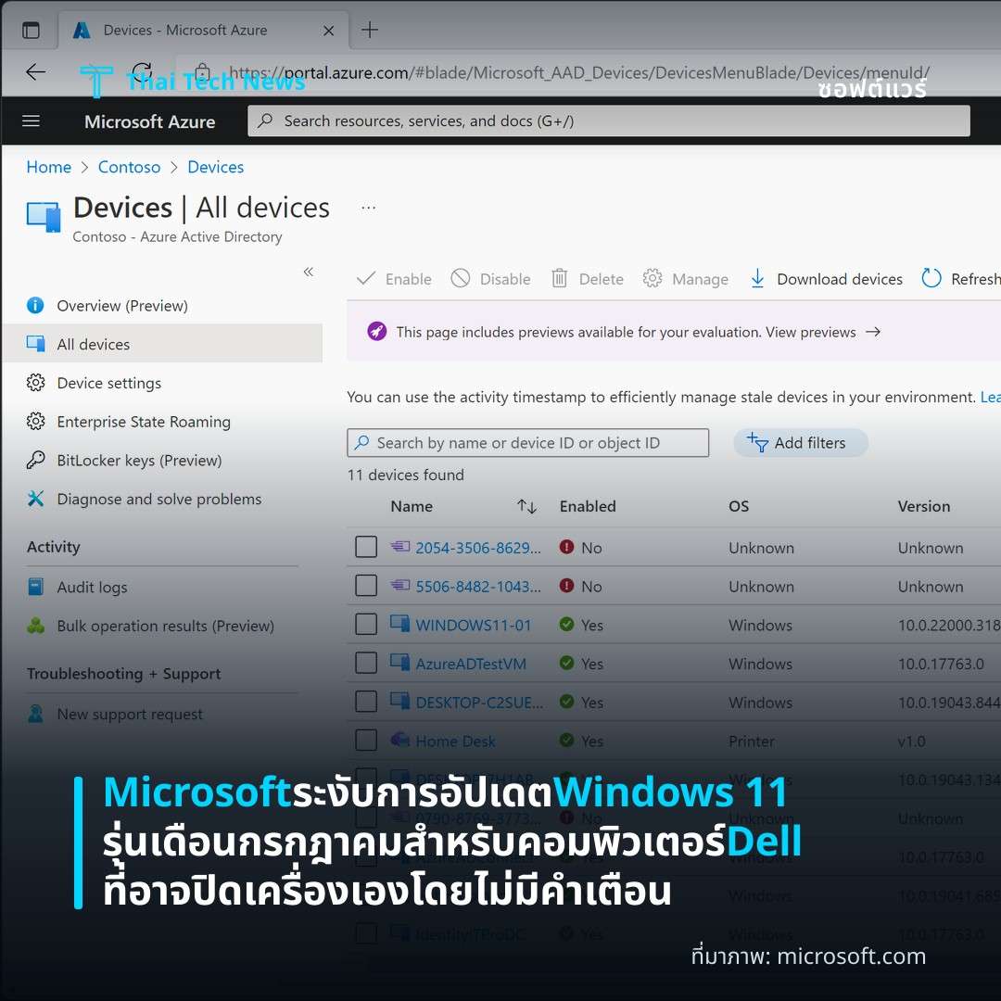Image resolution: width=1001 pixels, height=1001 pixels.
Task: Click the Search by name or device ID field
Action: [528, 443]
